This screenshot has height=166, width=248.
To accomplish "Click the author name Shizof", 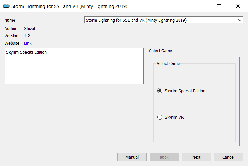I will tap(30, 29).
